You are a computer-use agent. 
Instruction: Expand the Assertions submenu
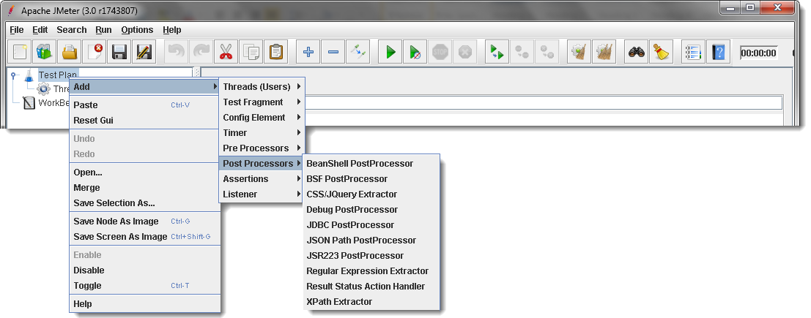262,179
